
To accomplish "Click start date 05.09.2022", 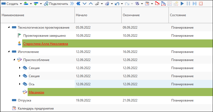I will [x=83, y=28].
